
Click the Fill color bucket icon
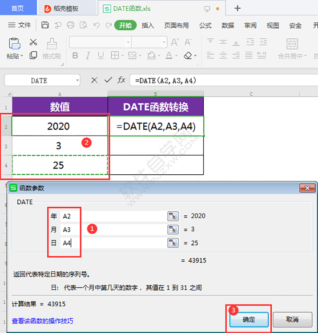pyautogui.click(x=151, y=56)
